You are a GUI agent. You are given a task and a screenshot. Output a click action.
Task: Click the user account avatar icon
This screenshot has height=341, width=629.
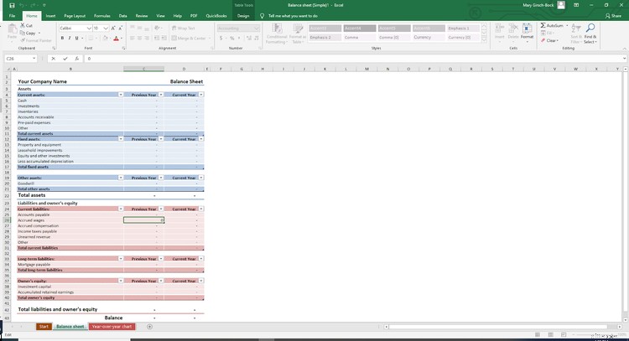coord(561,5)
